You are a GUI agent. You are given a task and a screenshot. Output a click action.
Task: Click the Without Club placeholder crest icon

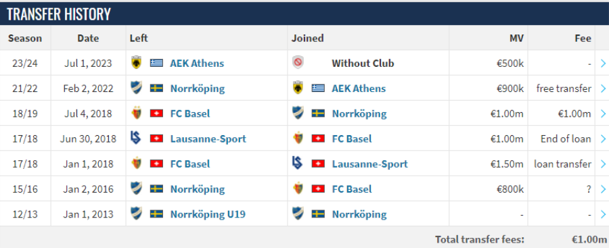pyautogui.click(x=298, y=63)
